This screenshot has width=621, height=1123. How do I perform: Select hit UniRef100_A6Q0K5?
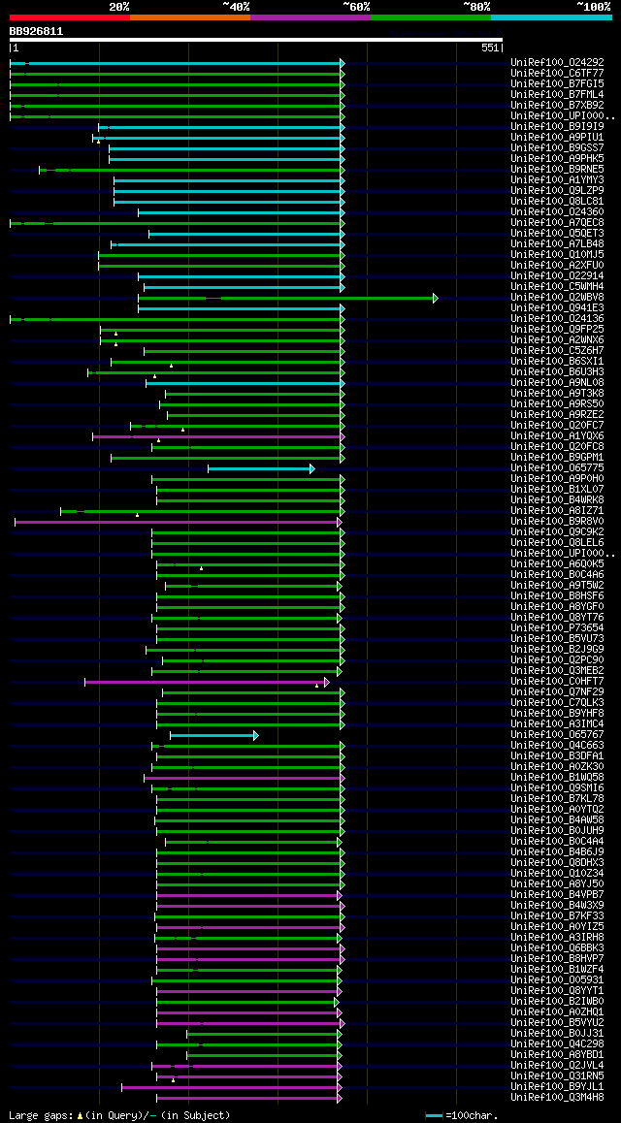[557, 563]
